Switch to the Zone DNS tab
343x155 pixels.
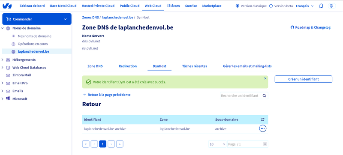click(95, 66)
